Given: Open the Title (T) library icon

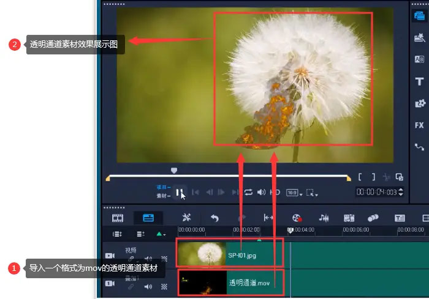Looking at the screenshot, I should pos(419,81).
